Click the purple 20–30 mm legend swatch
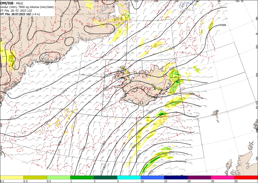258x183 pixels. pos(199,177)
